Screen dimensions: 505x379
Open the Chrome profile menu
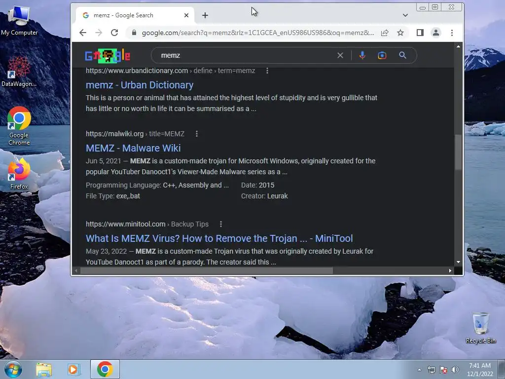pos(436,33)
